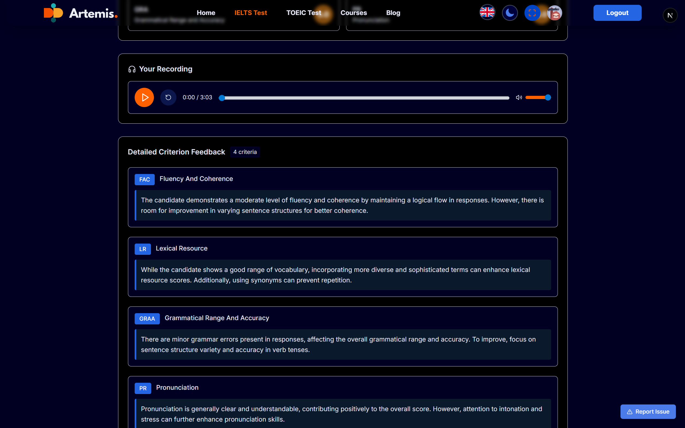Viewport: 685px width, 428px height.
Task: Click the FAC criterion badge
Action: (144, 179)
